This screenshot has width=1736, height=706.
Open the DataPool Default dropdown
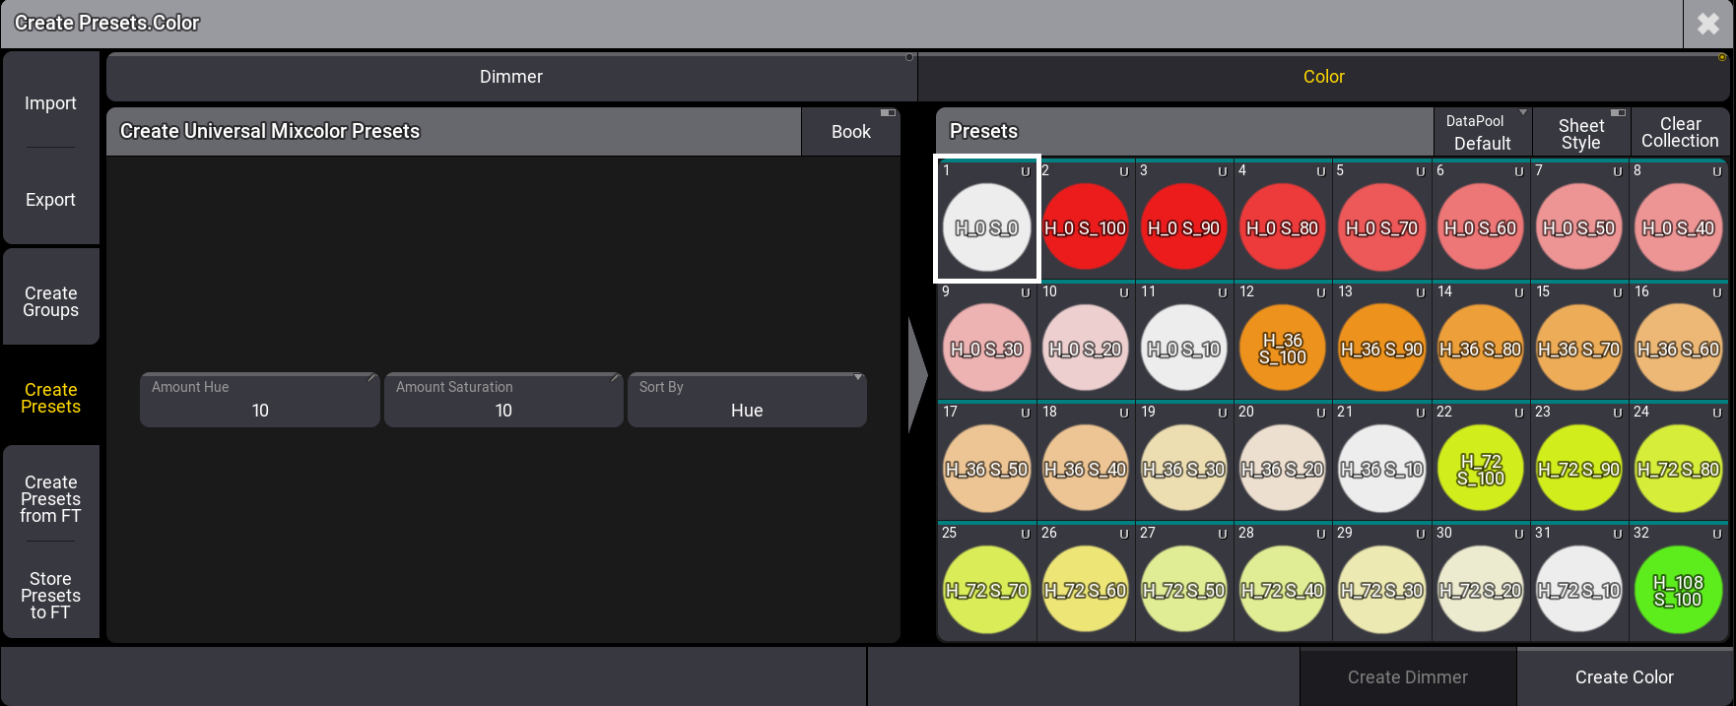(x=1482, y=133)
